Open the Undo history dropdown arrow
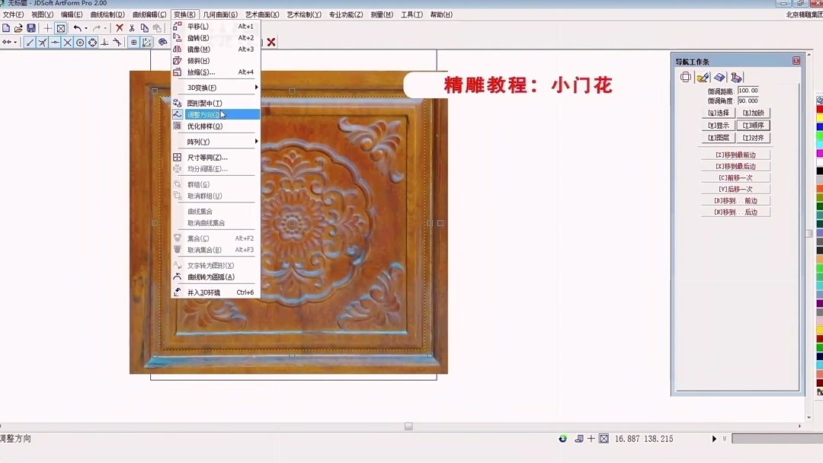823x463 pixels. tap(86, 28)
